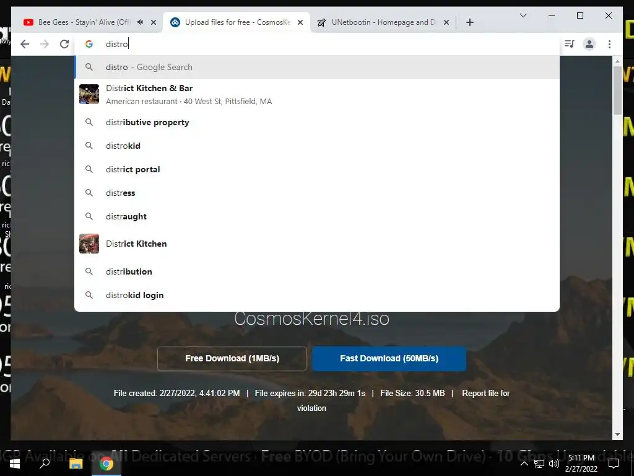Screen dimensions: 634x476
Task: Click the 'File created: 2/27/2022' text
Action: click(x=176, y=393)
